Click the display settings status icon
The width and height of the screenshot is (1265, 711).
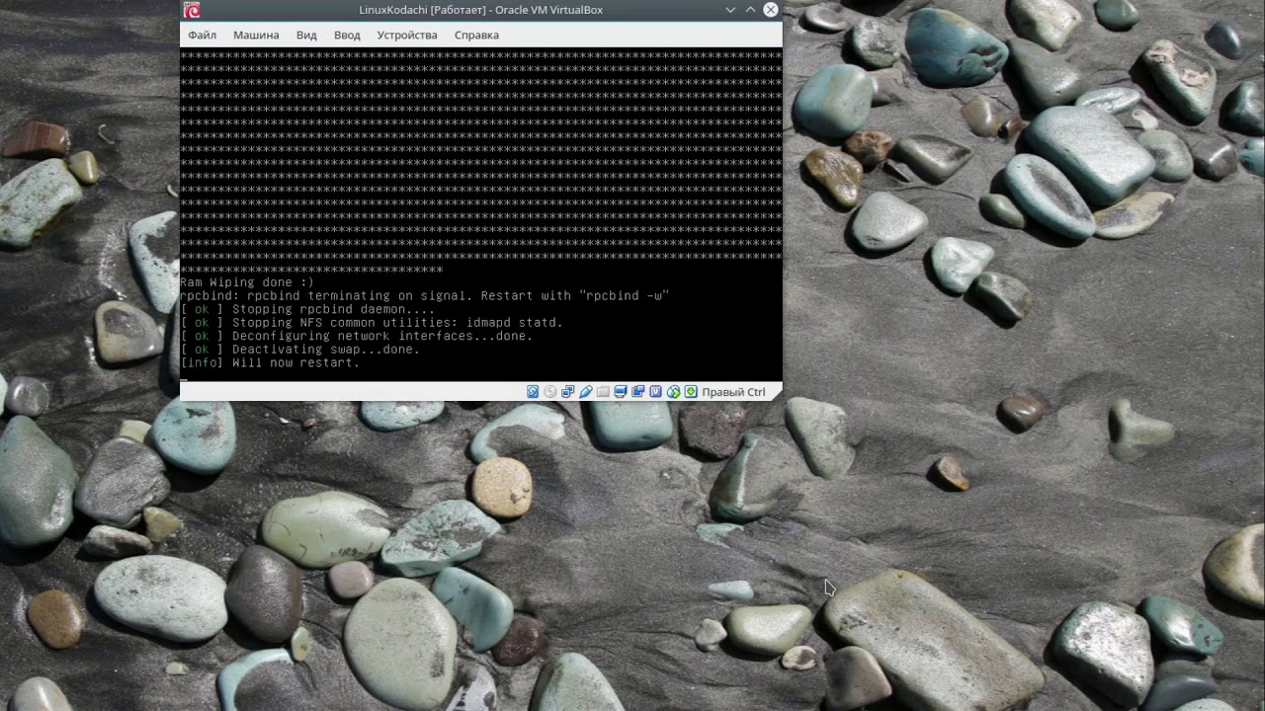pyautogui.click(x=621, y=392)
